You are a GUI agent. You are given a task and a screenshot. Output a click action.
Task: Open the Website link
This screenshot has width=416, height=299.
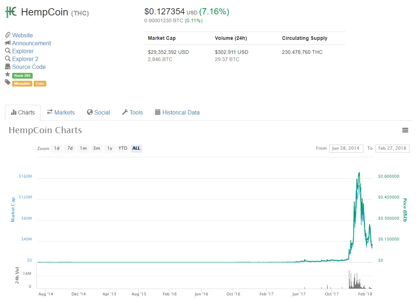pyautogui.click(x=23, y=35)
